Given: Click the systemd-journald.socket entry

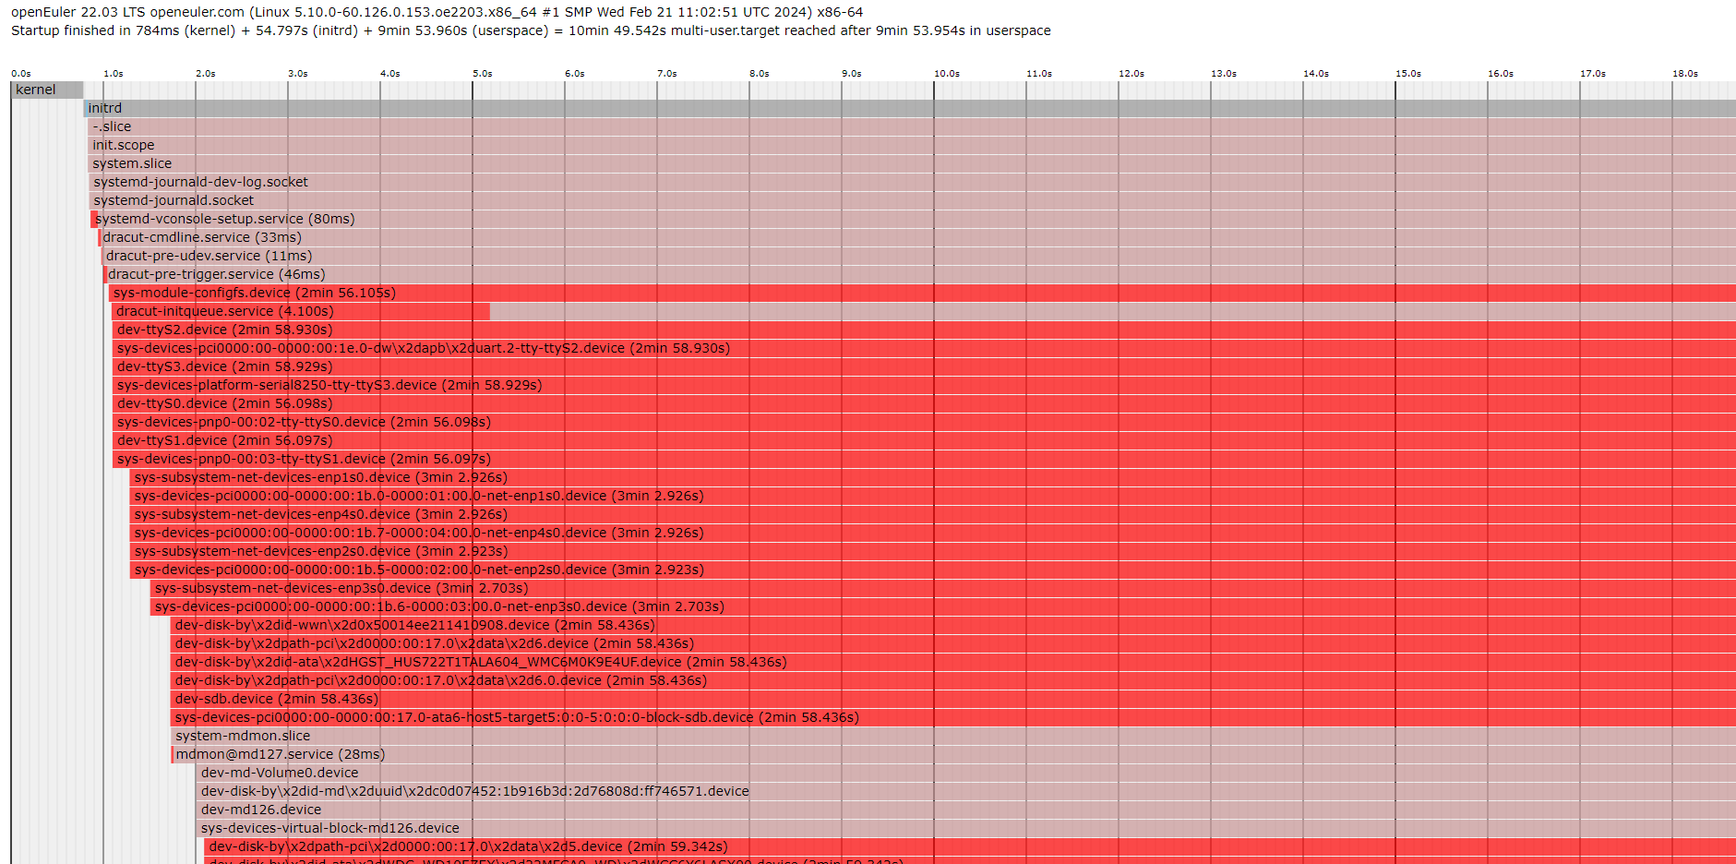Looking at the screenshot, I should click(x=174, y=200).
